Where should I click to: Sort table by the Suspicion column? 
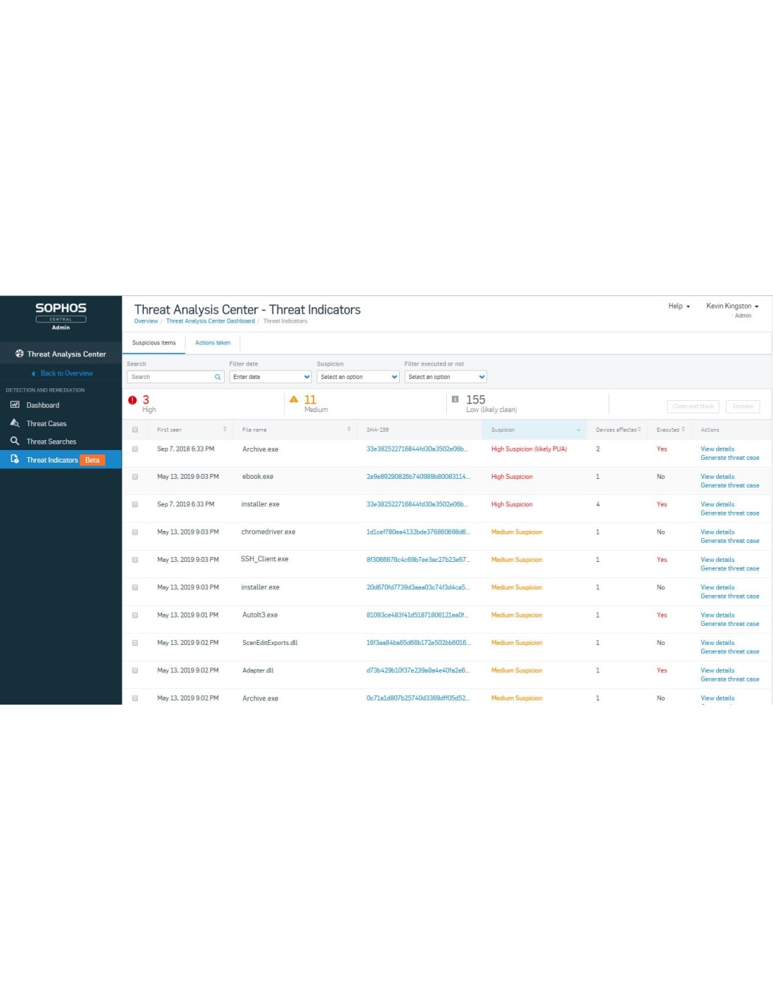click(x=534, y=430)
